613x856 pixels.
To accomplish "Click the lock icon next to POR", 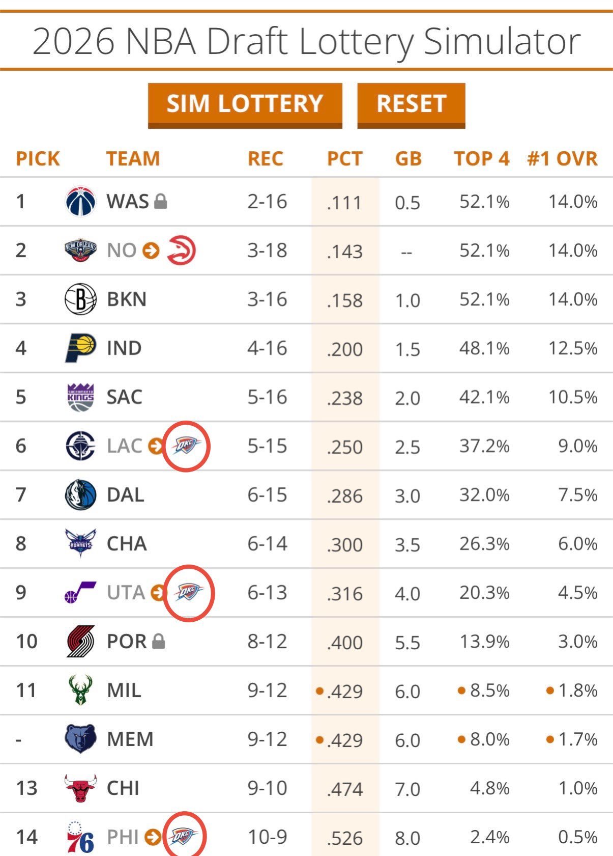I will tap(159, 642).
